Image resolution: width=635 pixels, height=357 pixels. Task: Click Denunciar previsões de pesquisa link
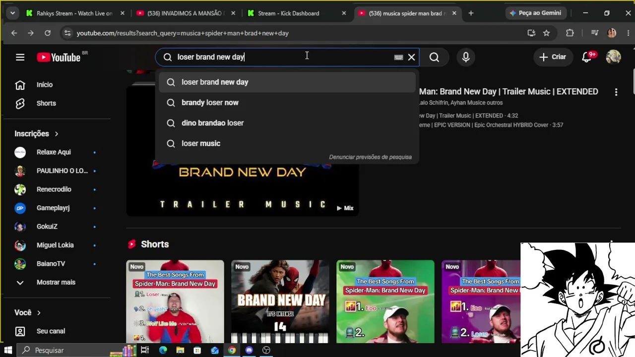click(x=371, y=157)
